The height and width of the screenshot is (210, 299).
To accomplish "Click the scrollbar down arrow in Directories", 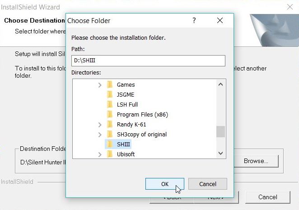I will (x=220, y=153).
